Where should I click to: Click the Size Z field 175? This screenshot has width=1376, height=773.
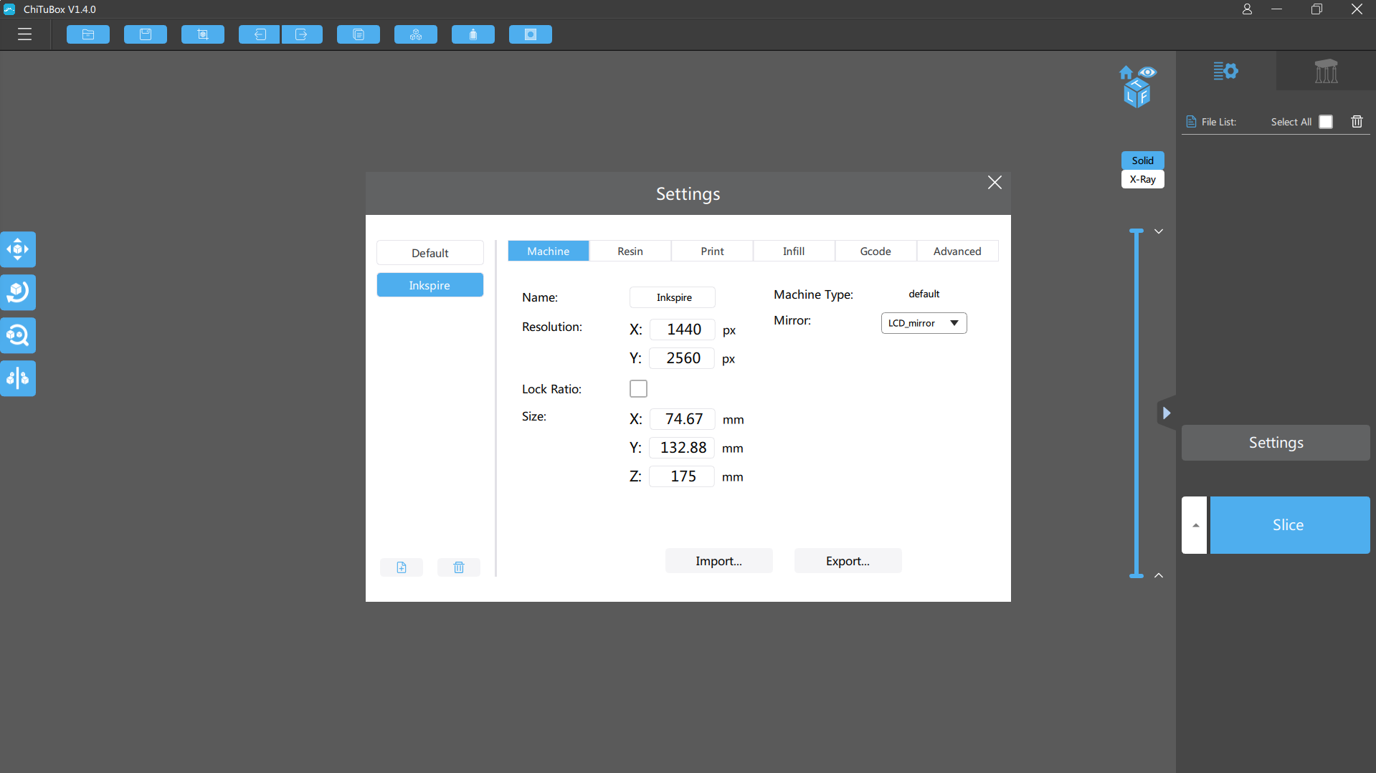pos(682,476)
